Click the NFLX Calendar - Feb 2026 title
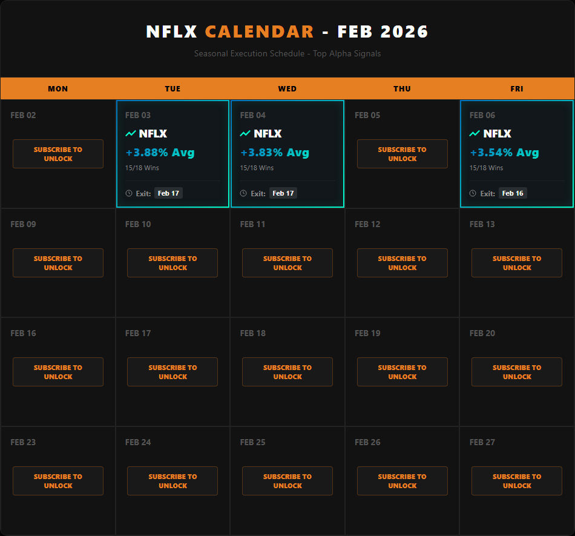The image size is (575, 536). (287, 31)
